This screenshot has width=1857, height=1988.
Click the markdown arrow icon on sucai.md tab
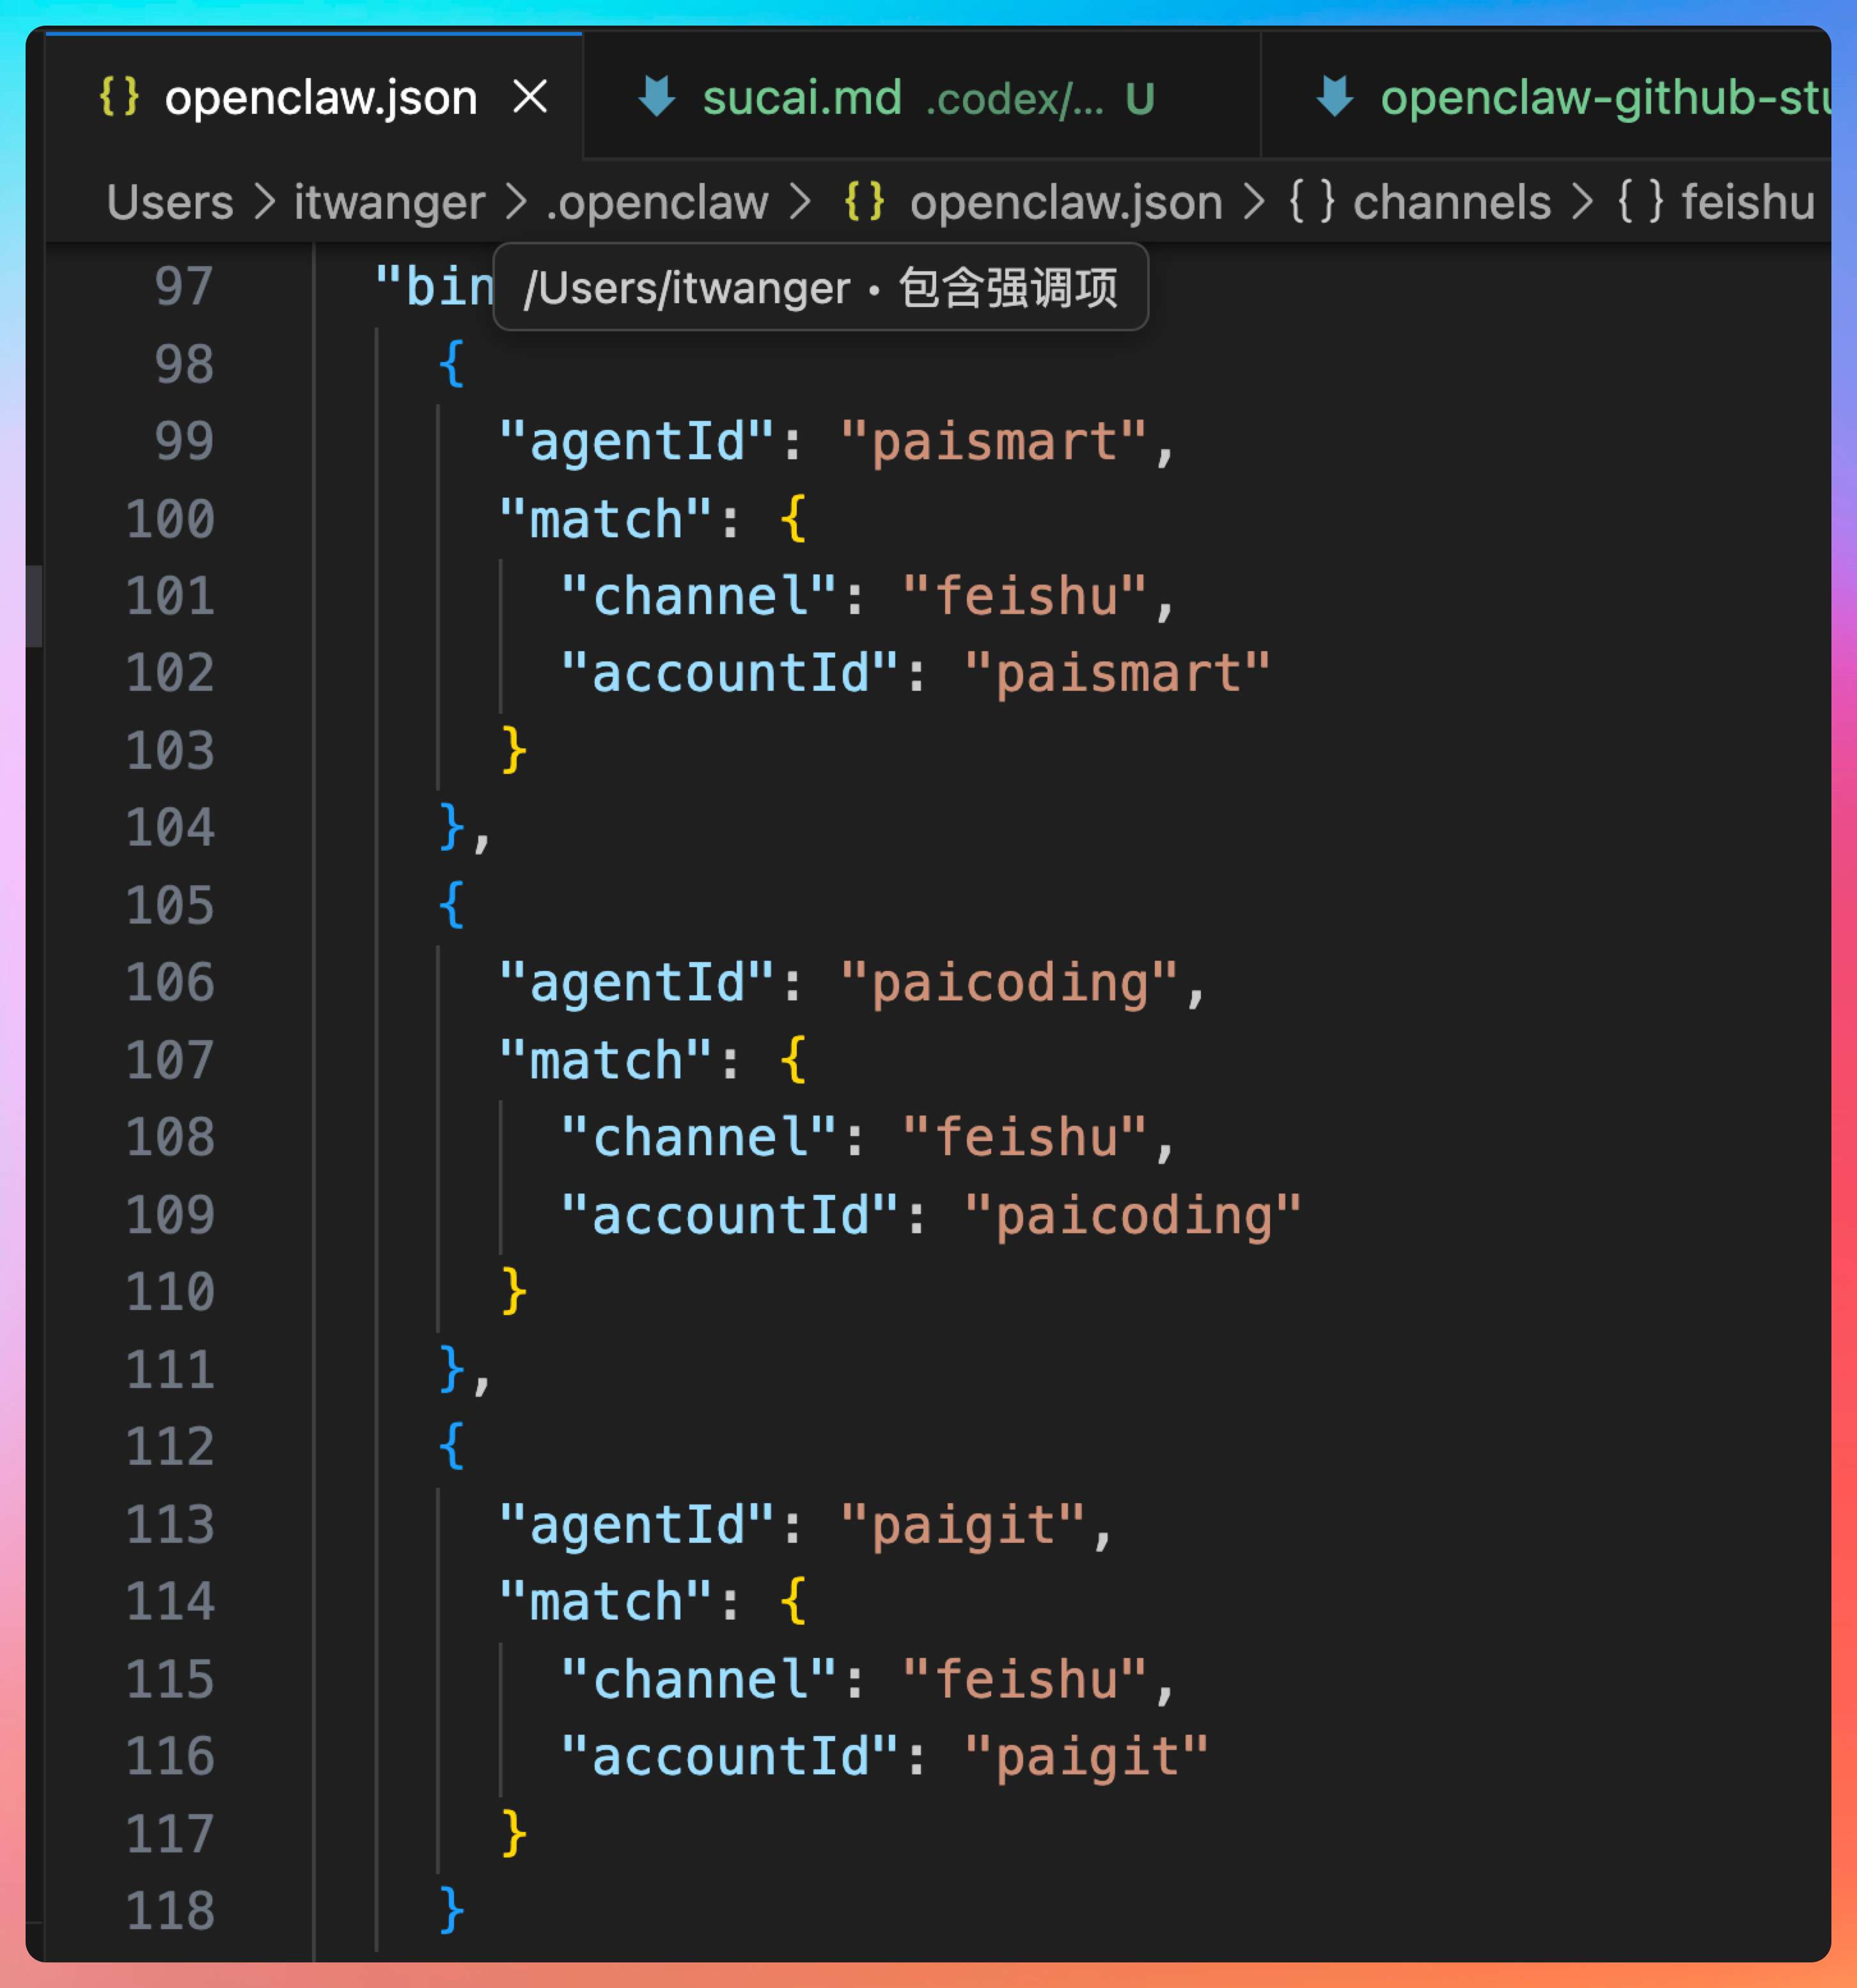click(657, 97)
